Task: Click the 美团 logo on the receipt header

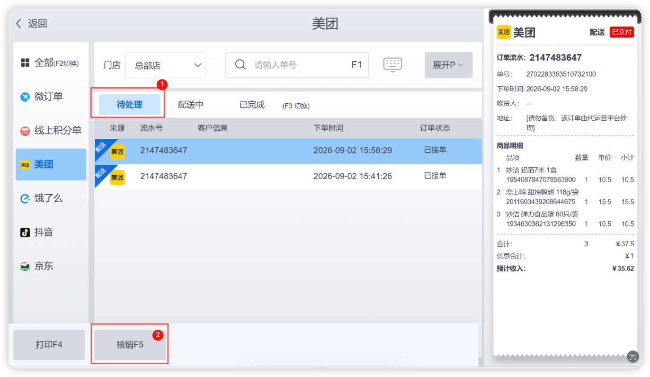Action: coord(503,32)
